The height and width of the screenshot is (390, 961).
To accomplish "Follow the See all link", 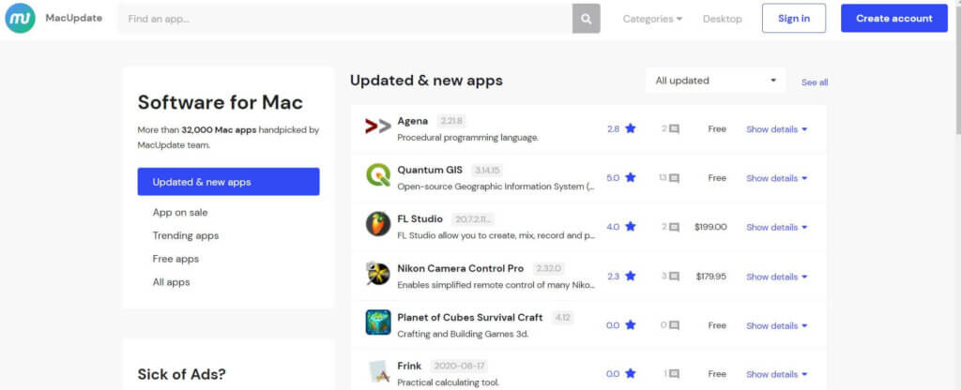I will 815,82.
